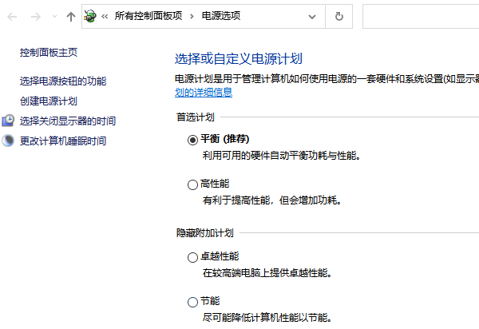The height and width of the screenshot is (329, 479).
Task: Open address bar history dropdown
Action: coord(312,17)
